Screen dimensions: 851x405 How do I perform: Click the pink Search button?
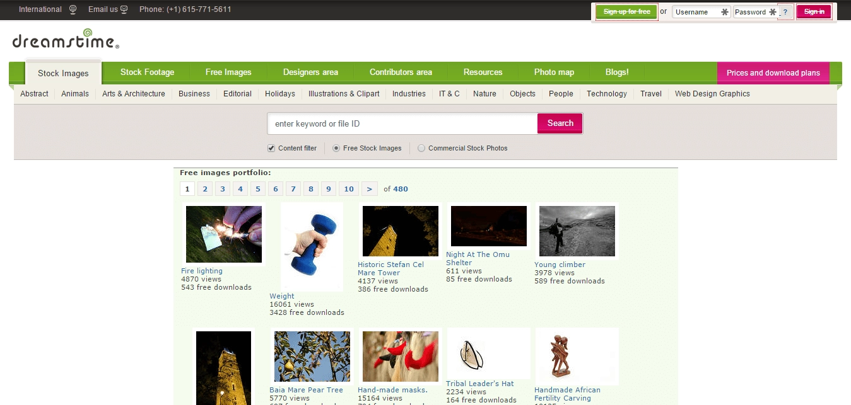coord(560,123)
